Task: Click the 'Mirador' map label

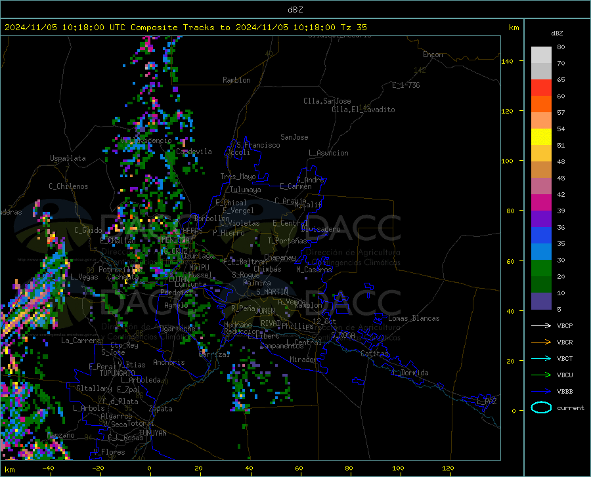Action: (x=303, y=360)
